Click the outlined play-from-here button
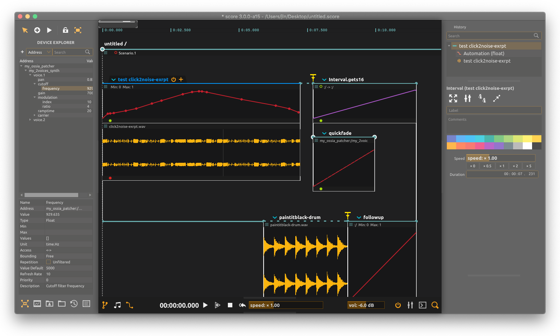The image size is (560, 336). pos(217,305)
